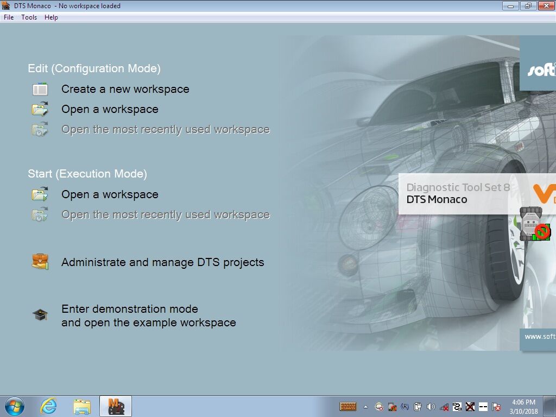556x417 pixels.
Task: Open Windows Explorer from the taskbar
Action: point(82,406)
